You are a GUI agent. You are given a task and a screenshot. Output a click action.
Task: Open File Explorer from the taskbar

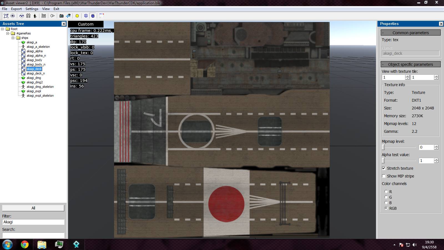point(42,244)
